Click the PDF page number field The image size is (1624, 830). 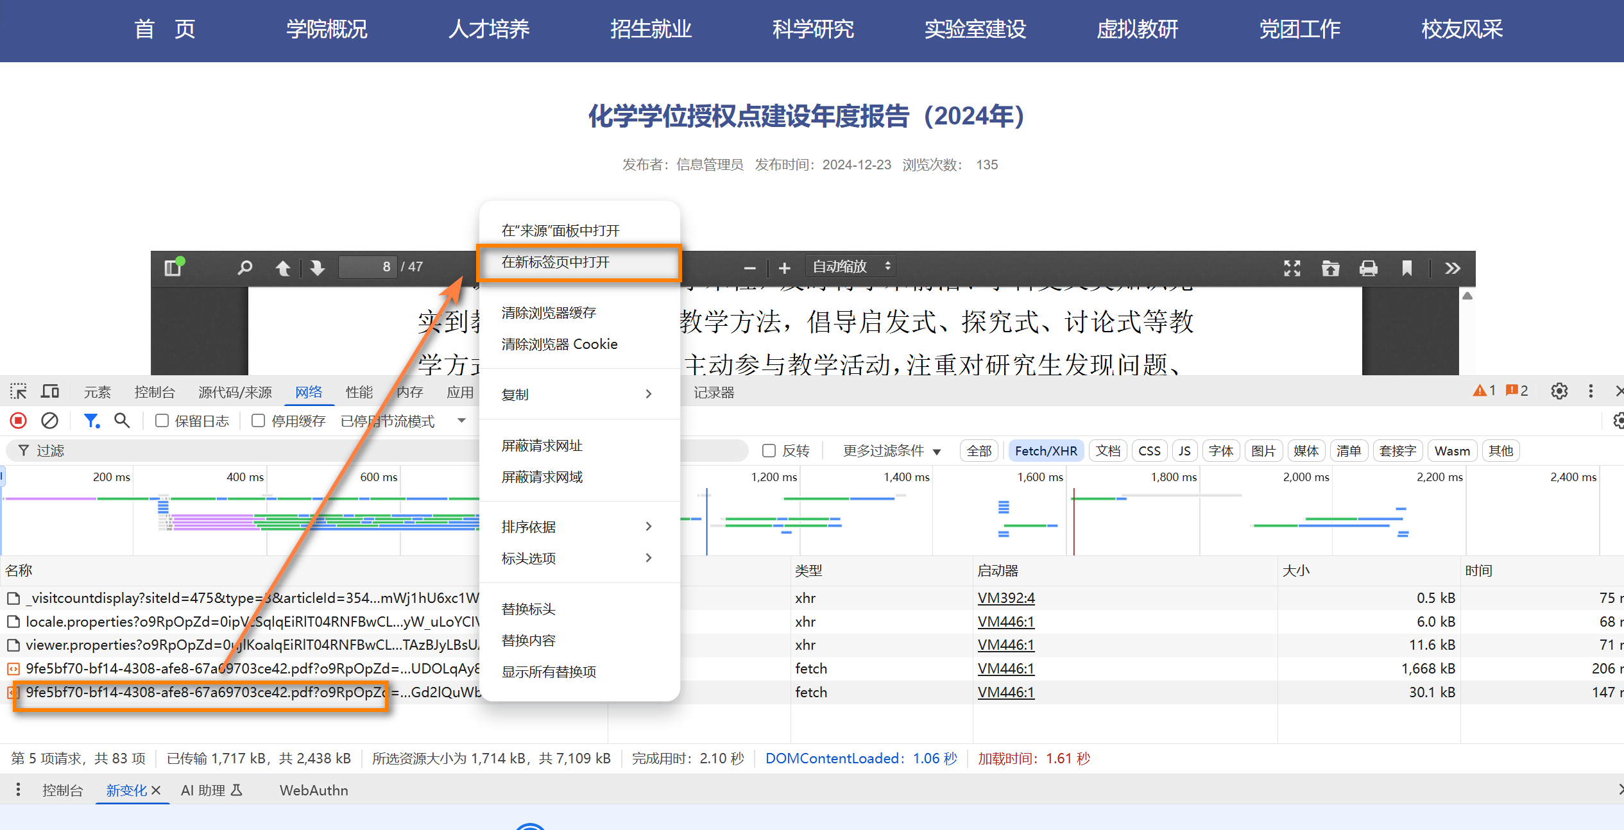tap(367, 267)
